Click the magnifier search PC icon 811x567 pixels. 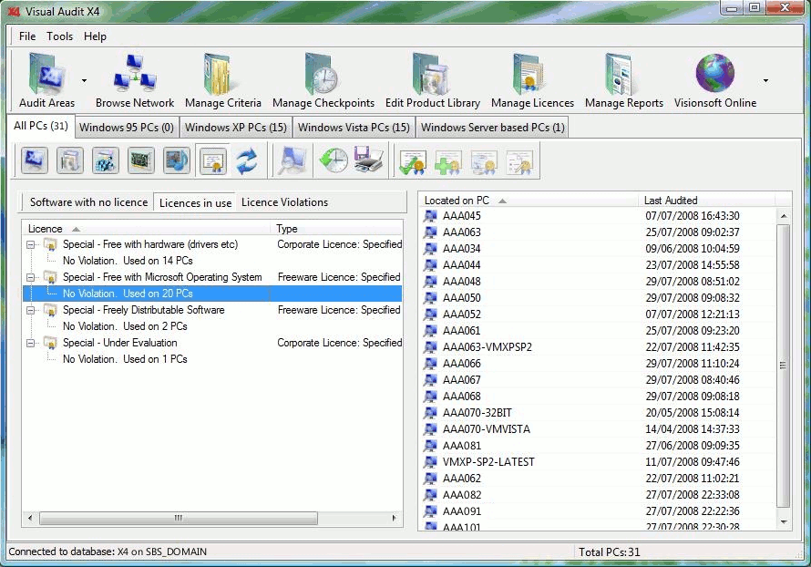(x=293, y=160)
